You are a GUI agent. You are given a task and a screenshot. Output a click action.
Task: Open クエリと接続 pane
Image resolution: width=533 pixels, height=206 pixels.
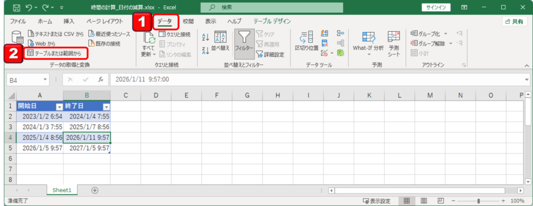tap(174, 34)
